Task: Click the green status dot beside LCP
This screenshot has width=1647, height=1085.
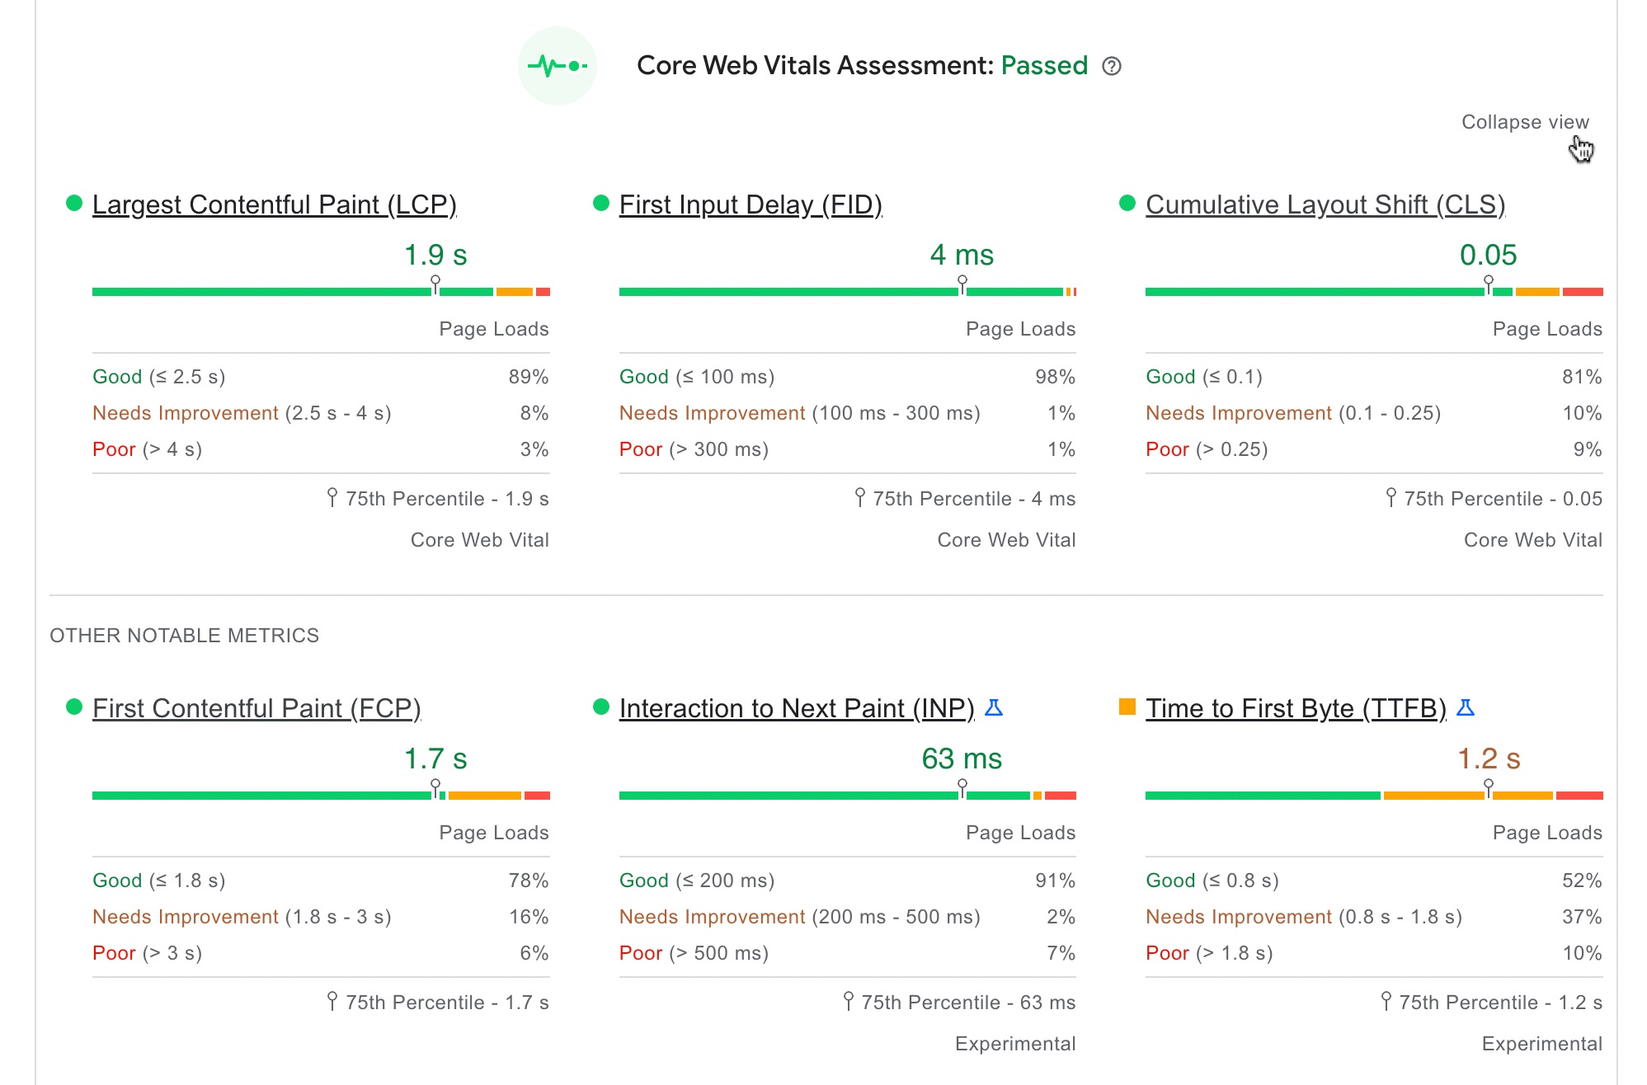Action: pos(73,202)
